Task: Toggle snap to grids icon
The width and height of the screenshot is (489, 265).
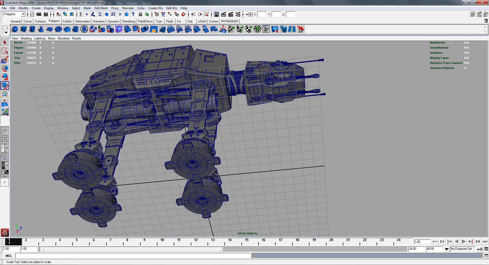Action: coord(157,14)
